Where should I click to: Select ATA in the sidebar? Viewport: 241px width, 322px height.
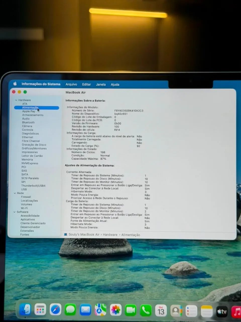25,104
